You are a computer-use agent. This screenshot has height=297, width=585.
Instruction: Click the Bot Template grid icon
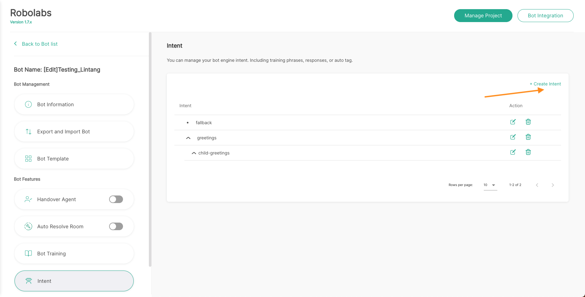28,159
